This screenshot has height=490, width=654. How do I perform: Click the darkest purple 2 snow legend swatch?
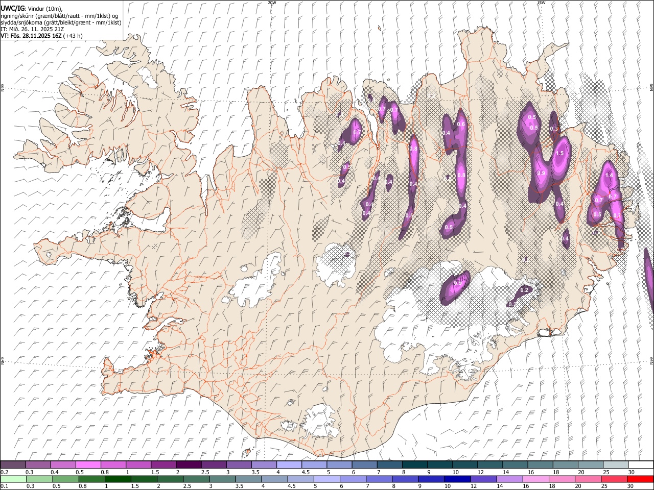pyautogui.click(x=188, y=464)
